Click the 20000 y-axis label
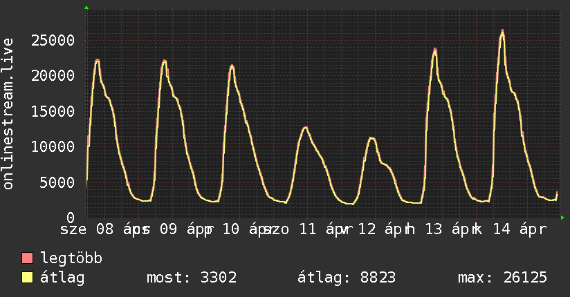This screenshot has height=297, width=570. point(53,76)
